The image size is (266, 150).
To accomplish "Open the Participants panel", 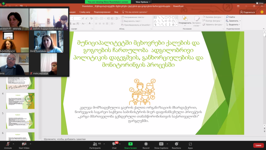I will (95, 144).
